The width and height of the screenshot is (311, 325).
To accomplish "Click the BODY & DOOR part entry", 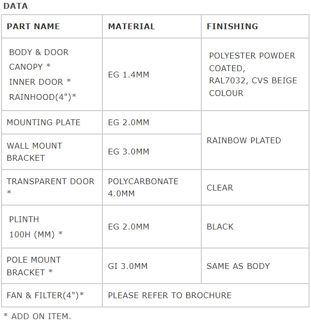I will tap(39, 52).
